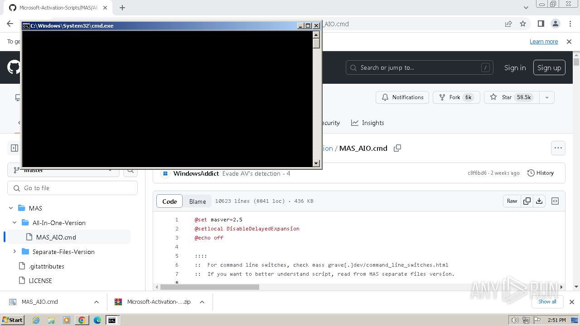Open Windows Media Player from taskbar
580x326 pixels.
(x=67, y=320)
